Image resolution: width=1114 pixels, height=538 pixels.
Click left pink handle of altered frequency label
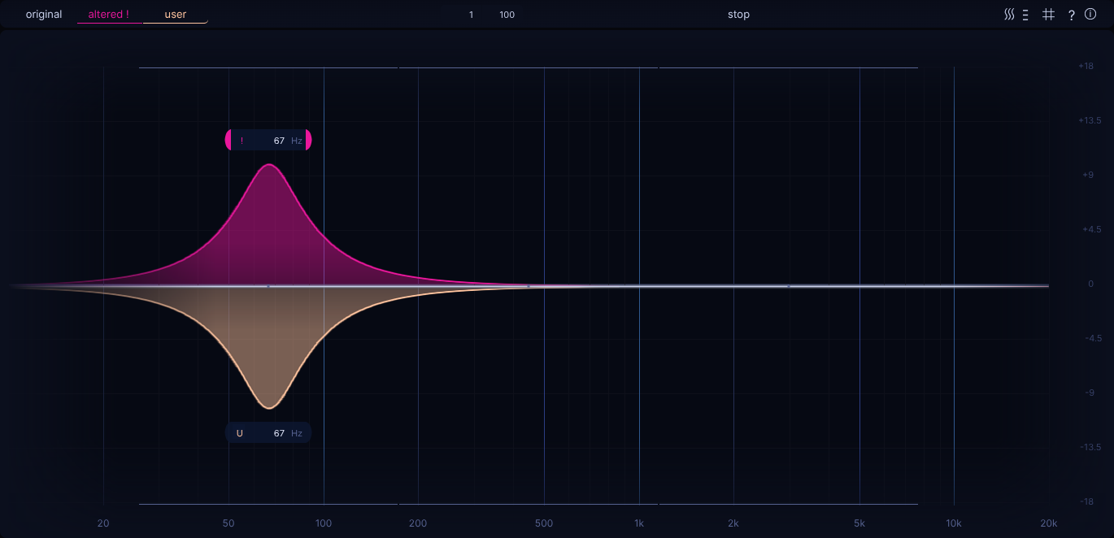[x=228, y=141]
